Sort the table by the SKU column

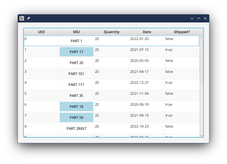(76, 32)
